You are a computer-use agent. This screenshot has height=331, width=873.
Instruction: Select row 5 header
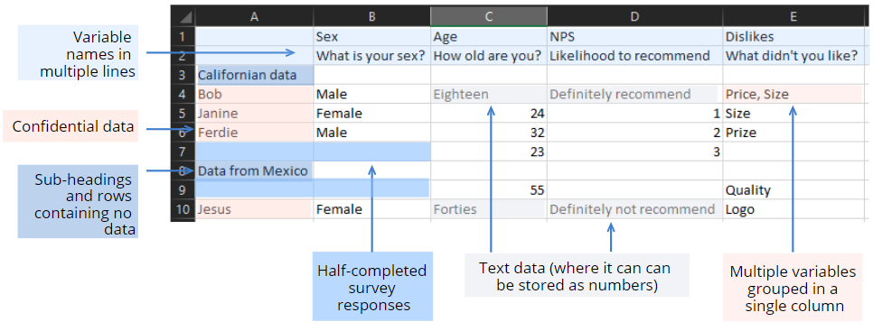click(183, 114)
